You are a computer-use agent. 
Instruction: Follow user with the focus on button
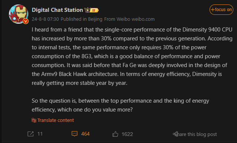tap(221, 10)
